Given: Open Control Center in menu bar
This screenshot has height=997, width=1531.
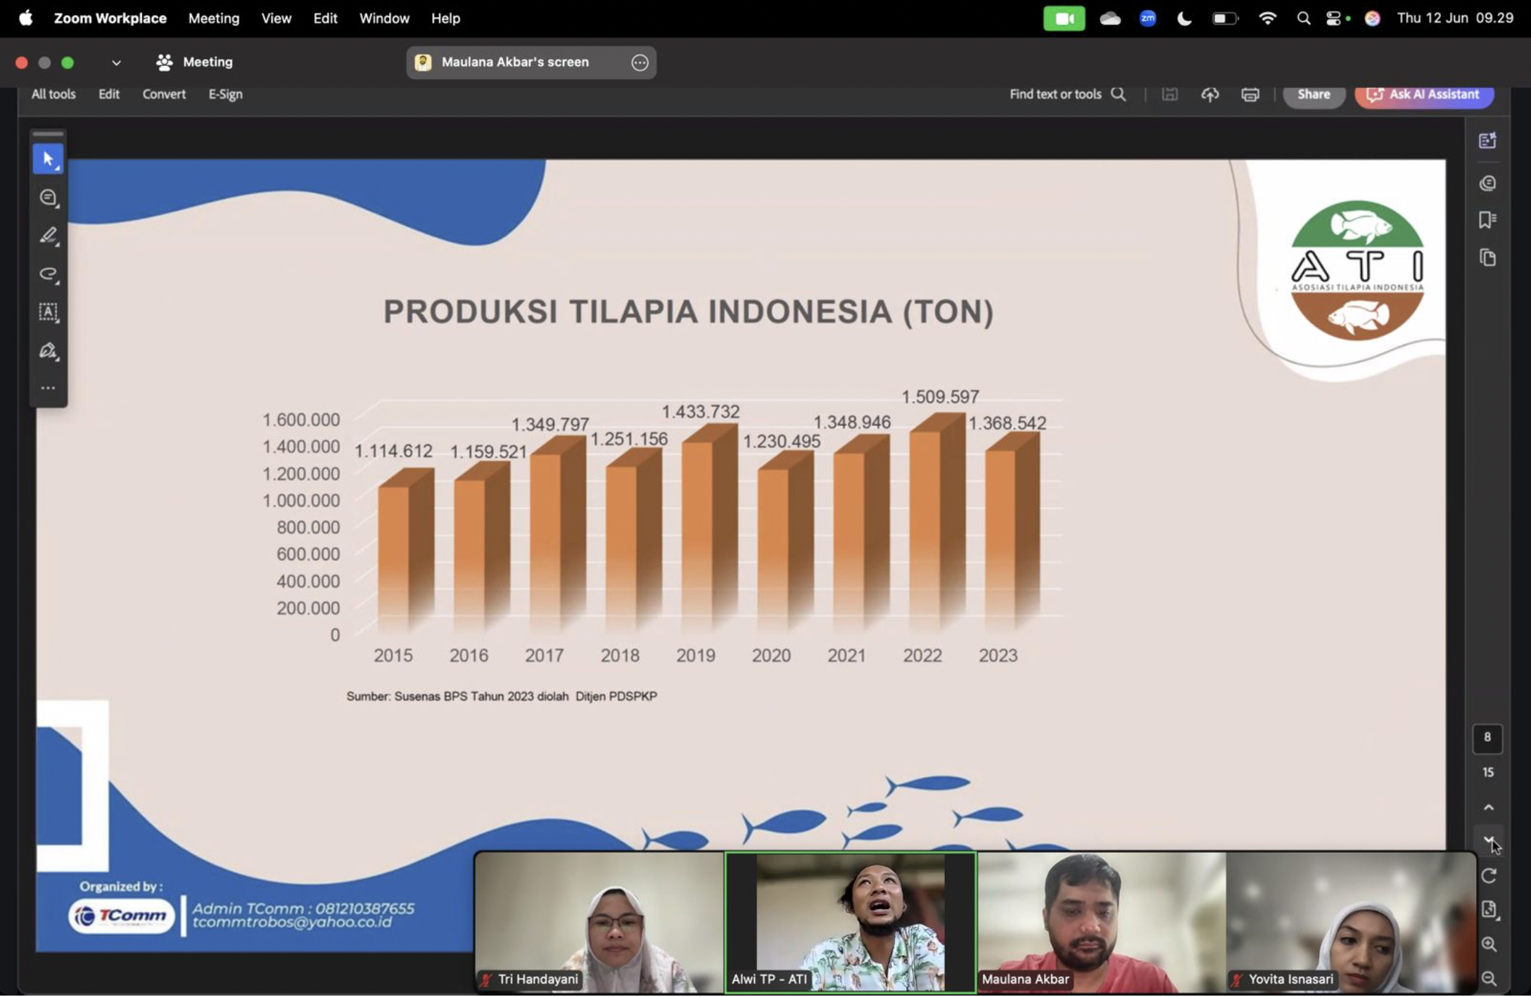Looking at the screenshot, I should [1333, 19].
